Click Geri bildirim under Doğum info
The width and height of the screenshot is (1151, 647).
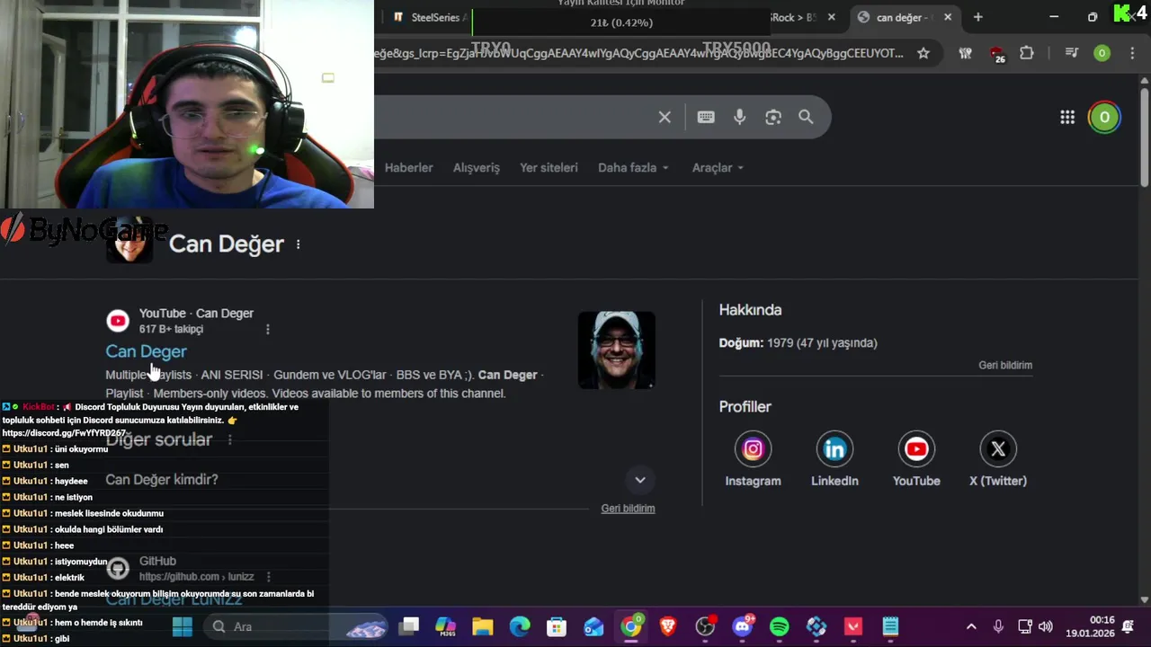1005,366
